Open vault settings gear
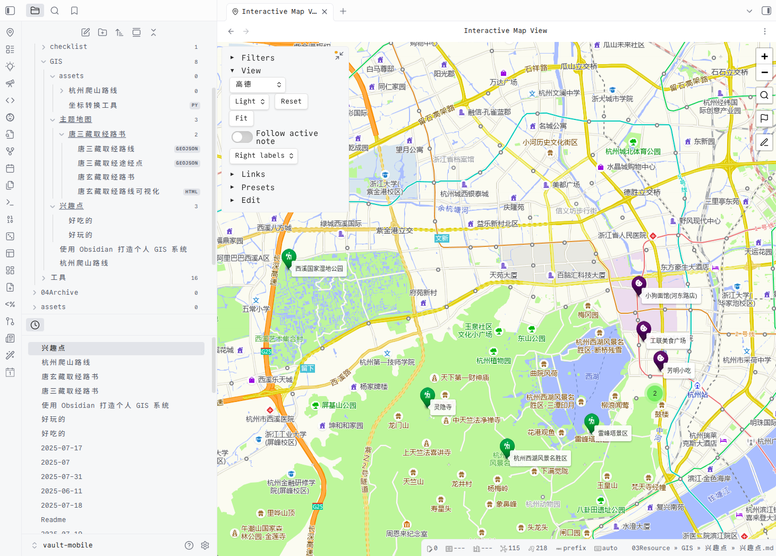 [x=205, y=545]
